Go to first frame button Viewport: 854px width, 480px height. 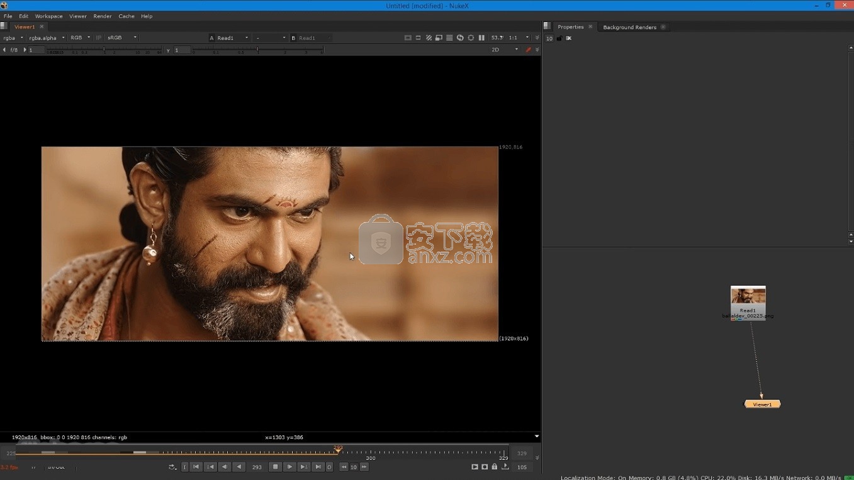pos(196,467)
